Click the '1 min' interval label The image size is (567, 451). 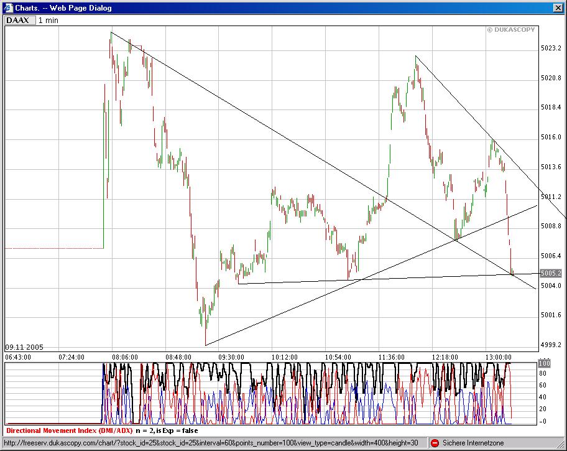click(x=48, y=21)
